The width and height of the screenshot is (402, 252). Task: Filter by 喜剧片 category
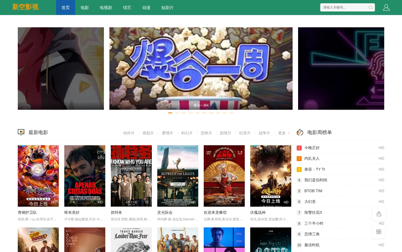[x=148, y=133]
